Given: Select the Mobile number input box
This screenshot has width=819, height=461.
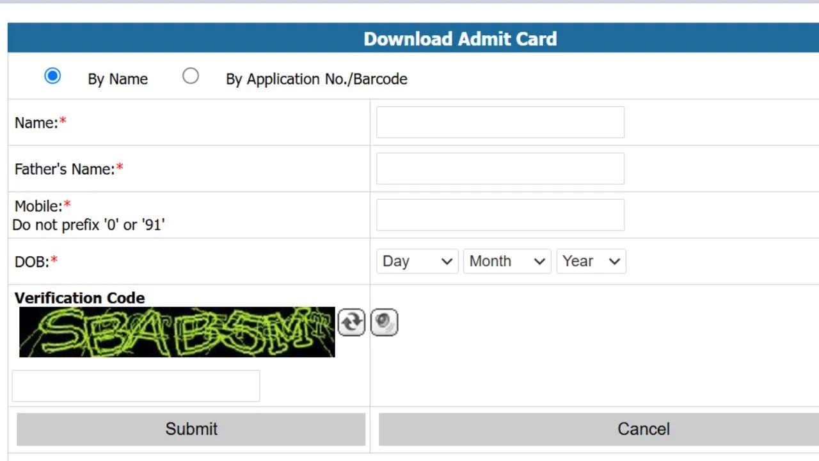Looking at the screenshot, I should pyautogui.click(x=500, y=215).
